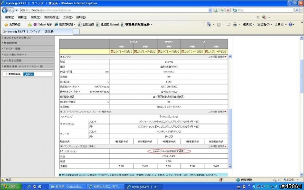Go back with the Back arrow button
This screenshot has height=190, width=304.
tap(4, 10)
